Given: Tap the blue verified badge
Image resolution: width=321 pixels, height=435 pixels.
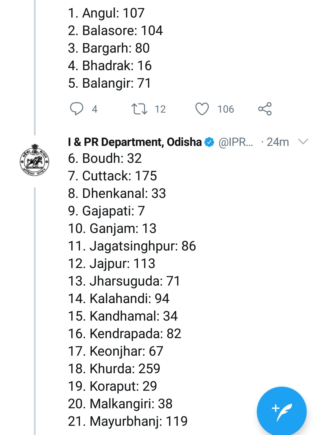Looking at the screenshot, I should 210,142.
